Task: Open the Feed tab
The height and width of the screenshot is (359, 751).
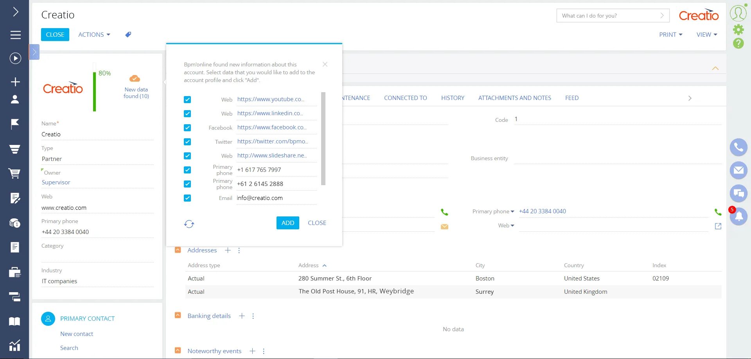Action: 572,98
